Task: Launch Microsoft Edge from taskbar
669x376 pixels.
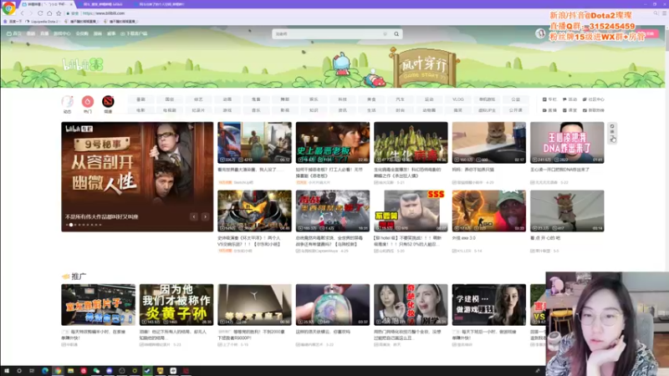Action: pyautogui.click(x=45, y=371)
